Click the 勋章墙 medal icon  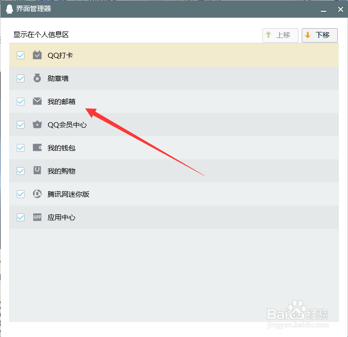tap(37, 78)
